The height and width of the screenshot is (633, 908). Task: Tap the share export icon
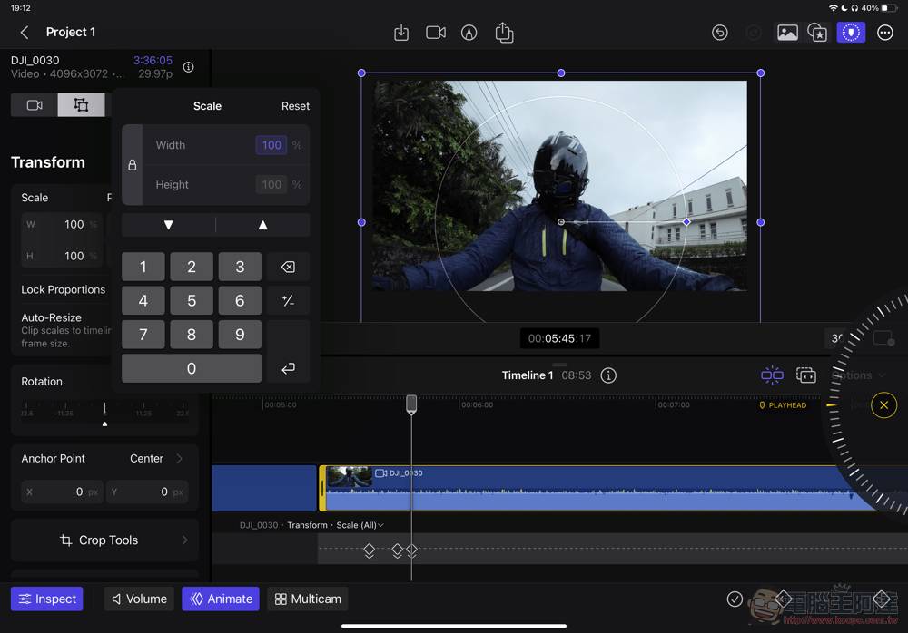pyautogui.click(x=504, y=33)
